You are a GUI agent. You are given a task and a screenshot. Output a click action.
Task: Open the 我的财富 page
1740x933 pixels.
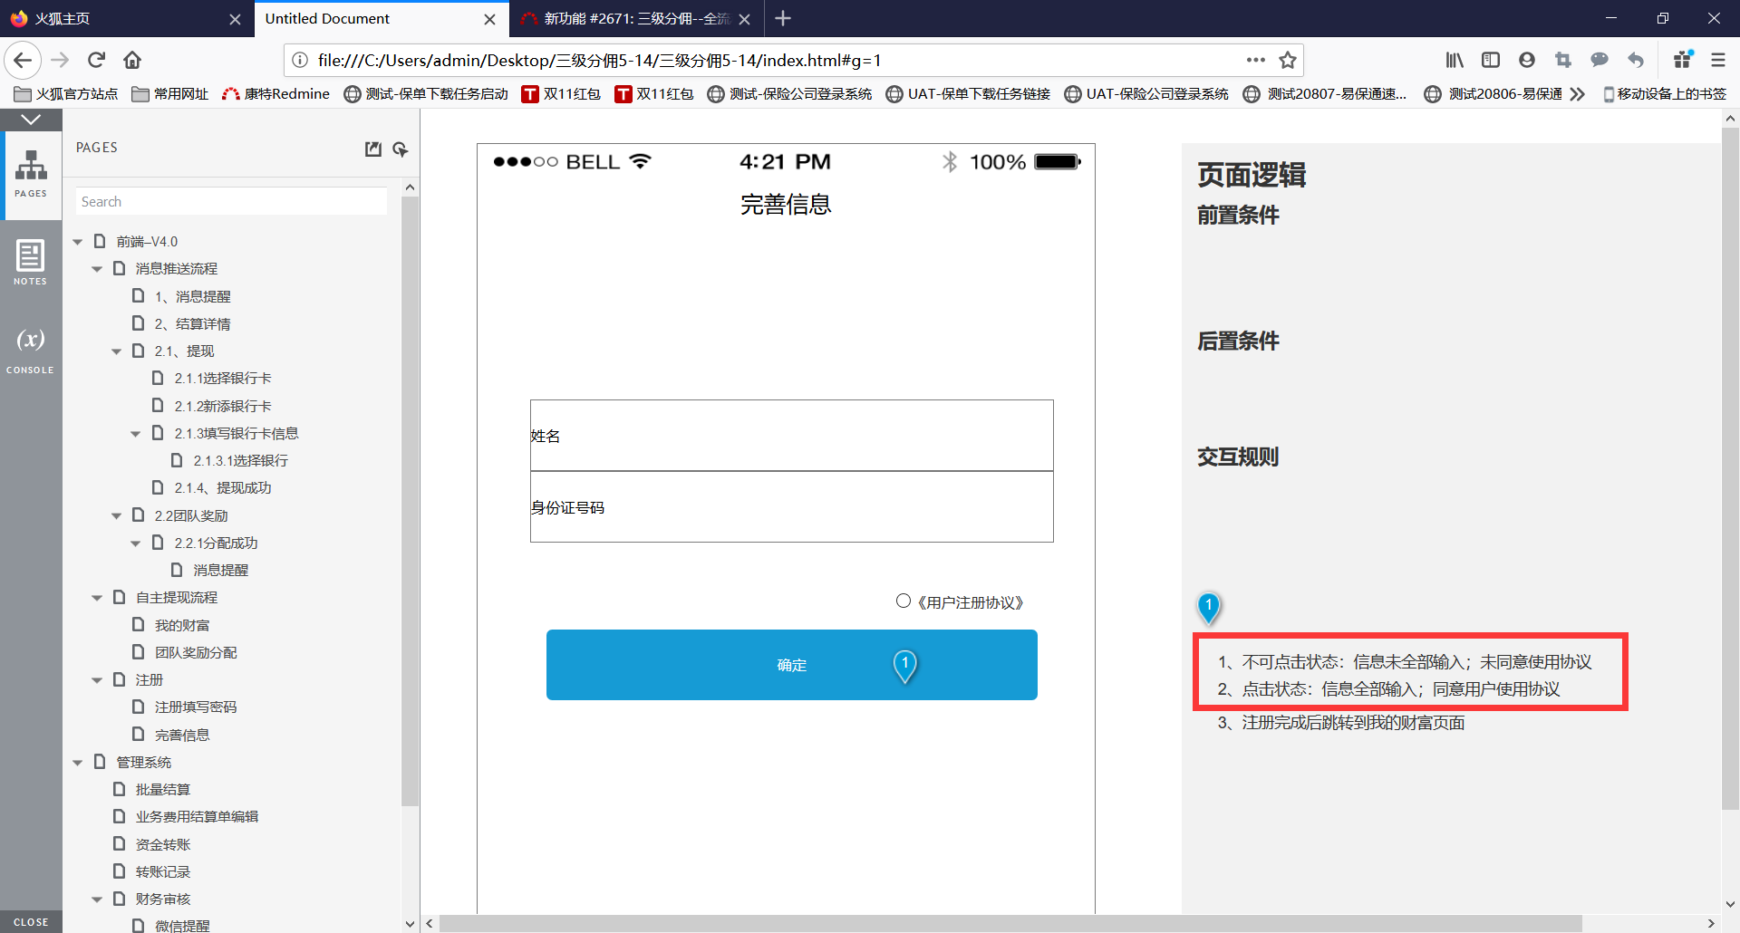(x=182, y=626)
